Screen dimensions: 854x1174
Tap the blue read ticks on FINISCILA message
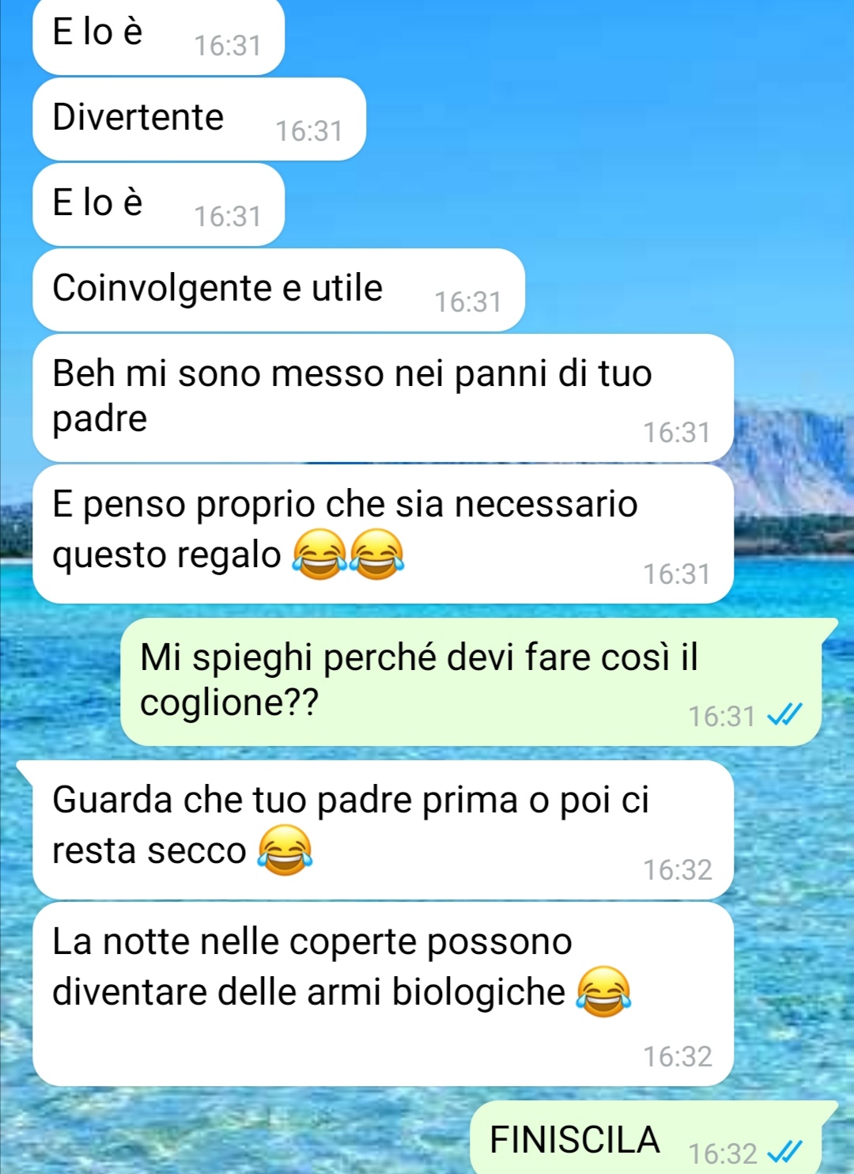785,1152
